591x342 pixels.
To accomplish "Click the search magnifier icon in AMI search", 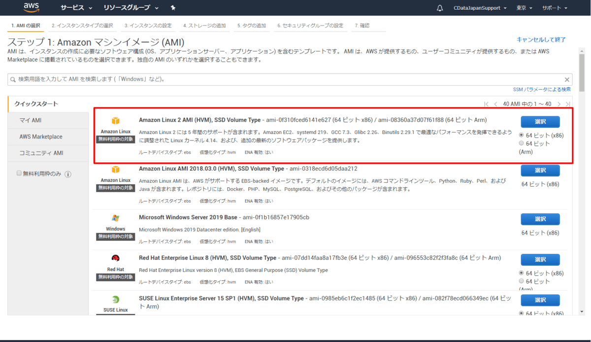I will pos(13,79).
